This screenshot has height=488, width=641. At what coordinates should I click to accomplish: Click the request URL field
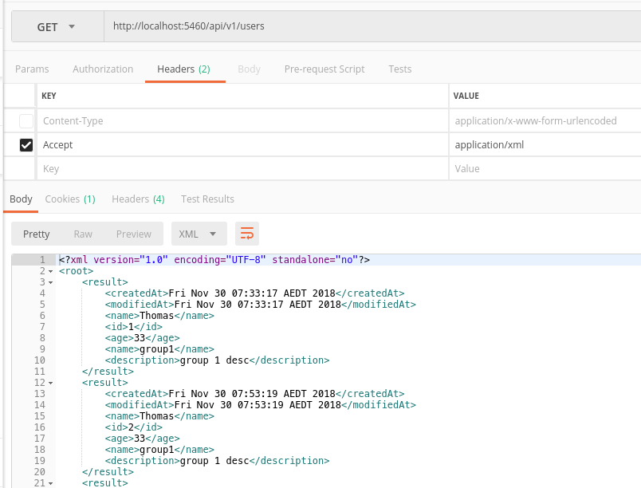click(x=319, y=26)
